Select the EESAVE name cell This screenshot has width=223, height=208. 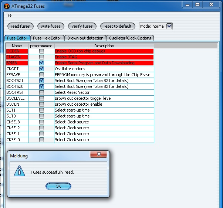pos(17,75)
